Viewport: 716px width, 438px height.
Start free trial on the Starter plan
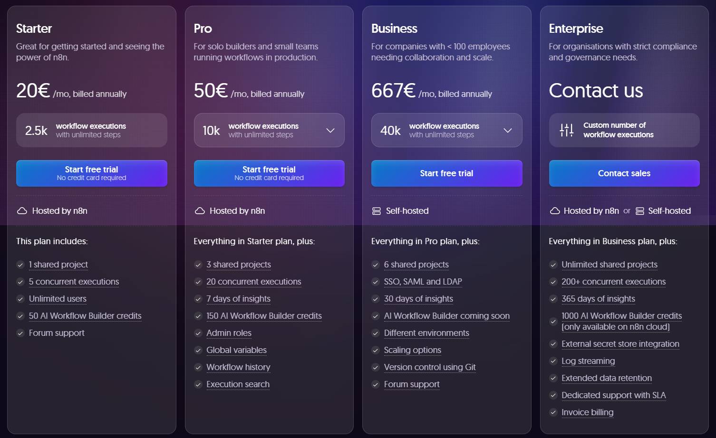pos(91,173)
